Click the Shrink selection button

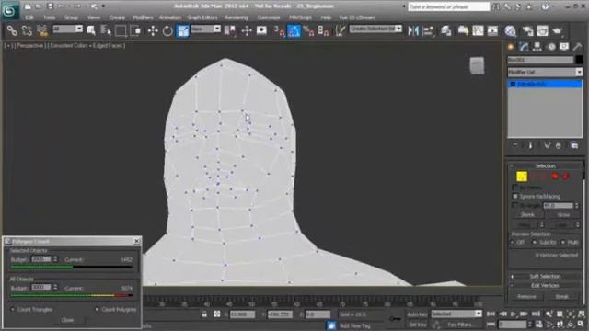coord(527,214)
